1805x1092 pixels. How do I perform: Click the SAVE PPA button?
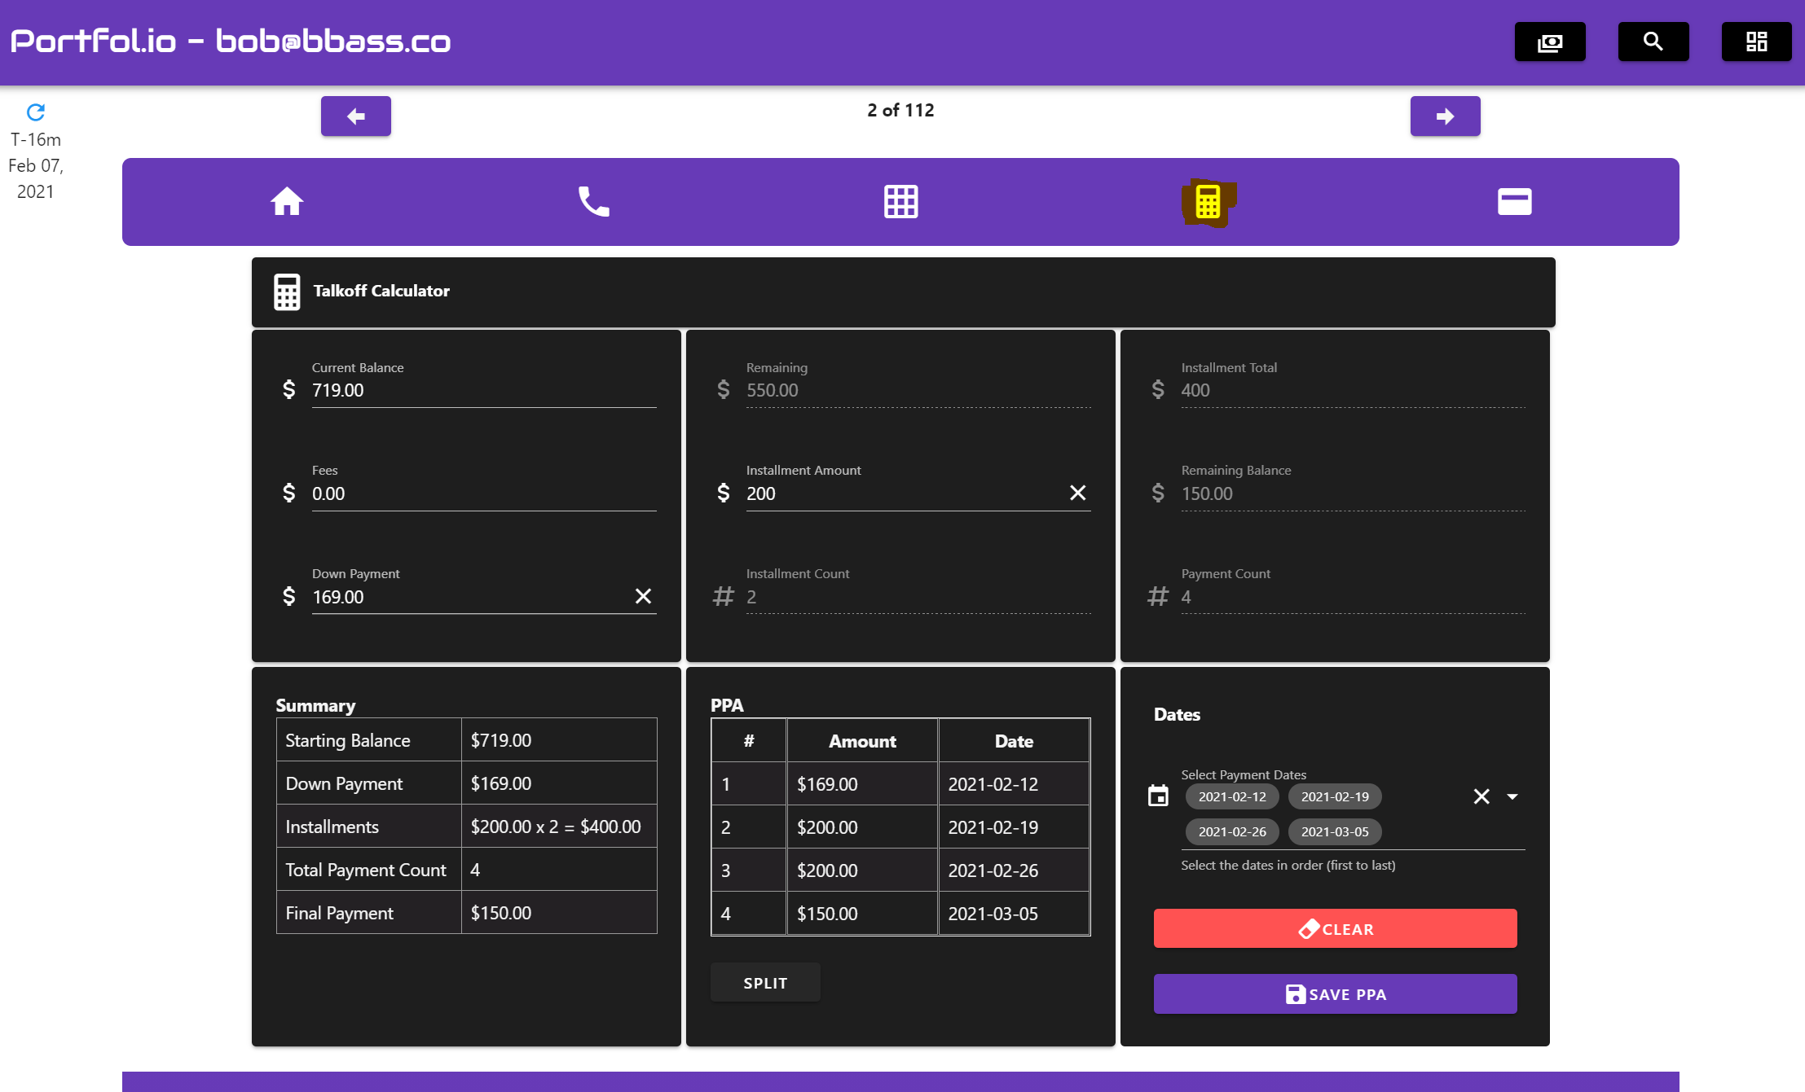[x=1335, y=994]
